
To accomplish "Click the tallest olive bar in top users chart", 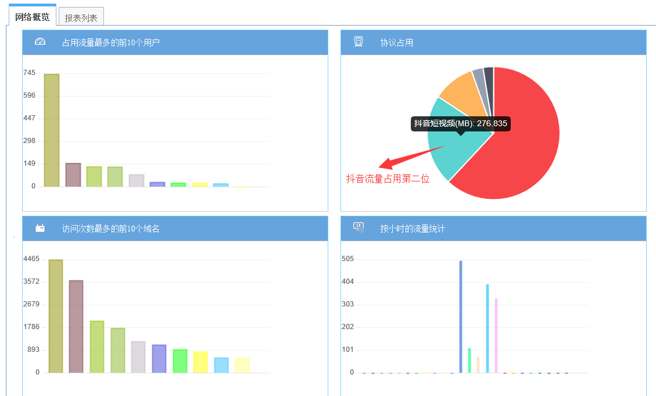I will coord(52,131).
